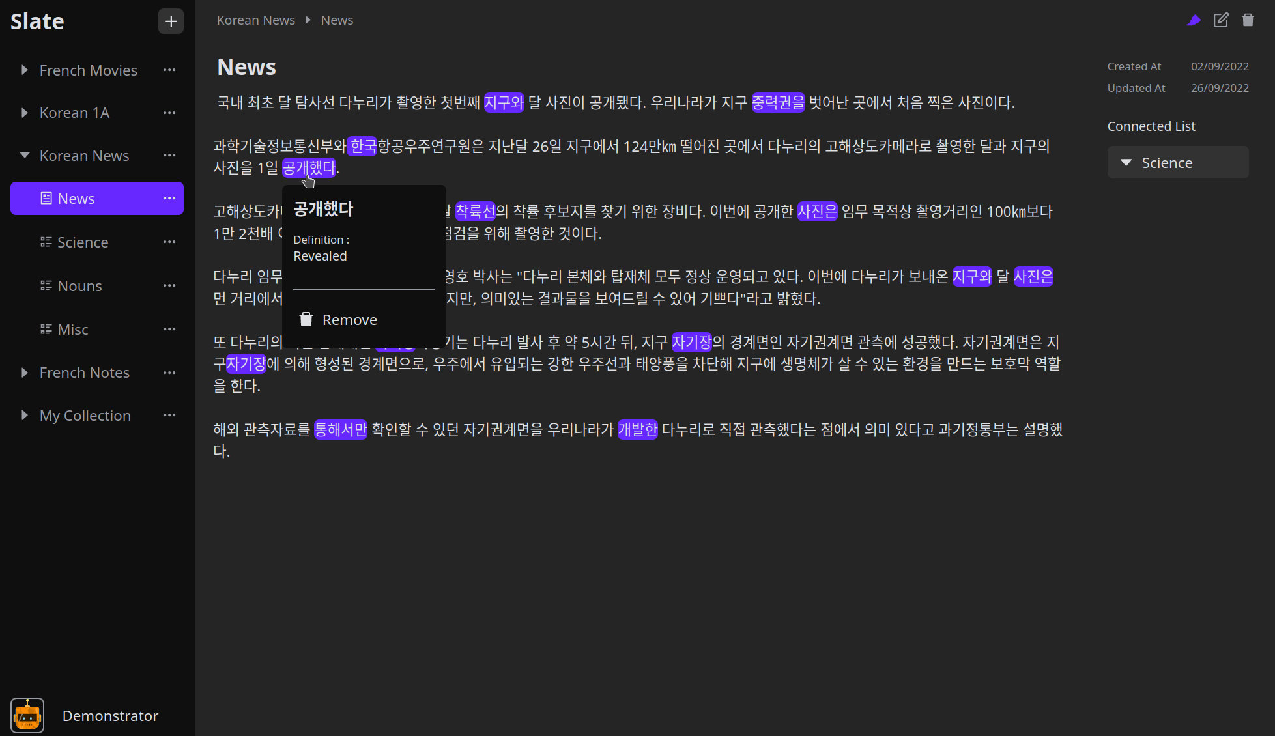1275x736 pixels.
Task: Collapse Science under Connected List
Action: [x=1127, y=162]
